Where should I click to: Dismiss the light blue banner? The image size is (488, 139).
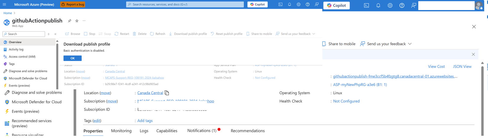coord(473,54)
